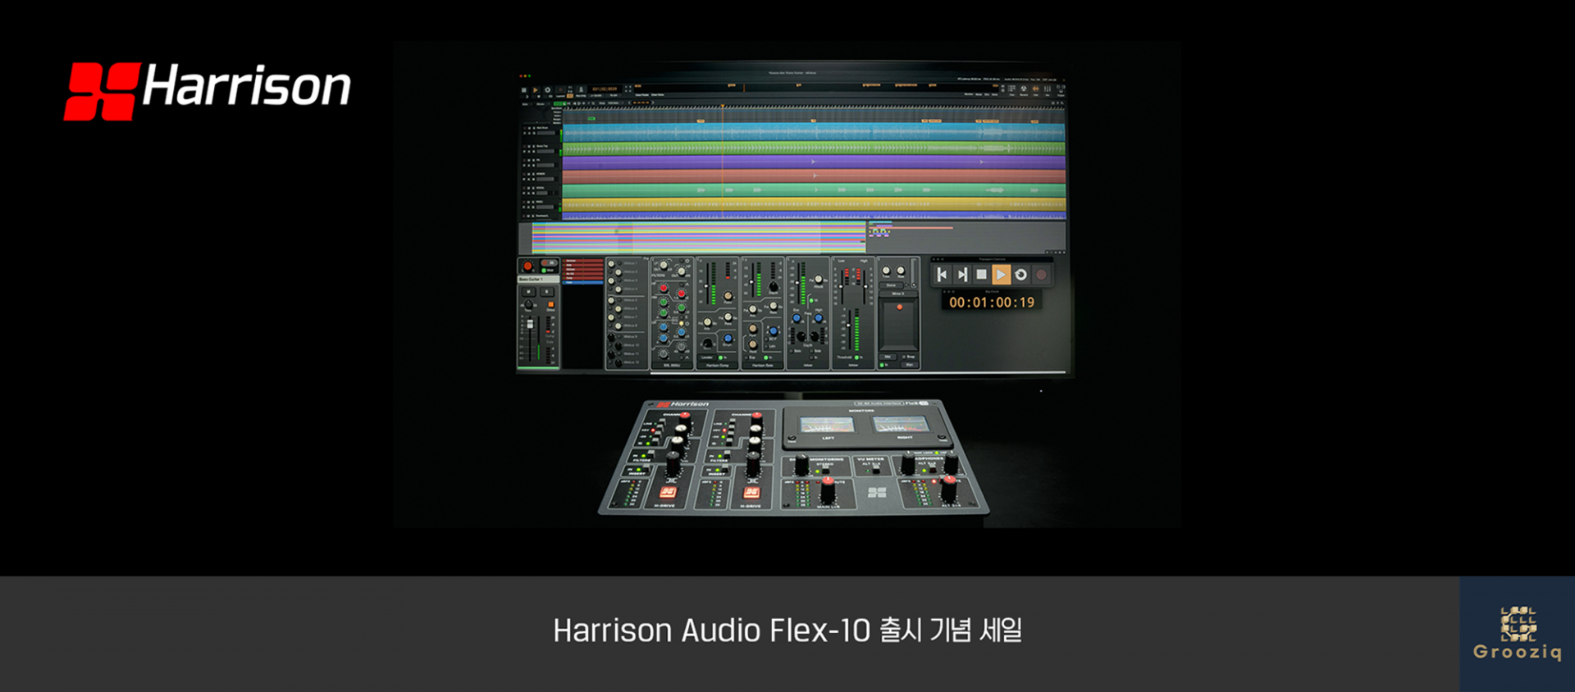Click the orange Play button in Transport Controls
Viewport: 1575px width, 692px height.
(1001, 275)
